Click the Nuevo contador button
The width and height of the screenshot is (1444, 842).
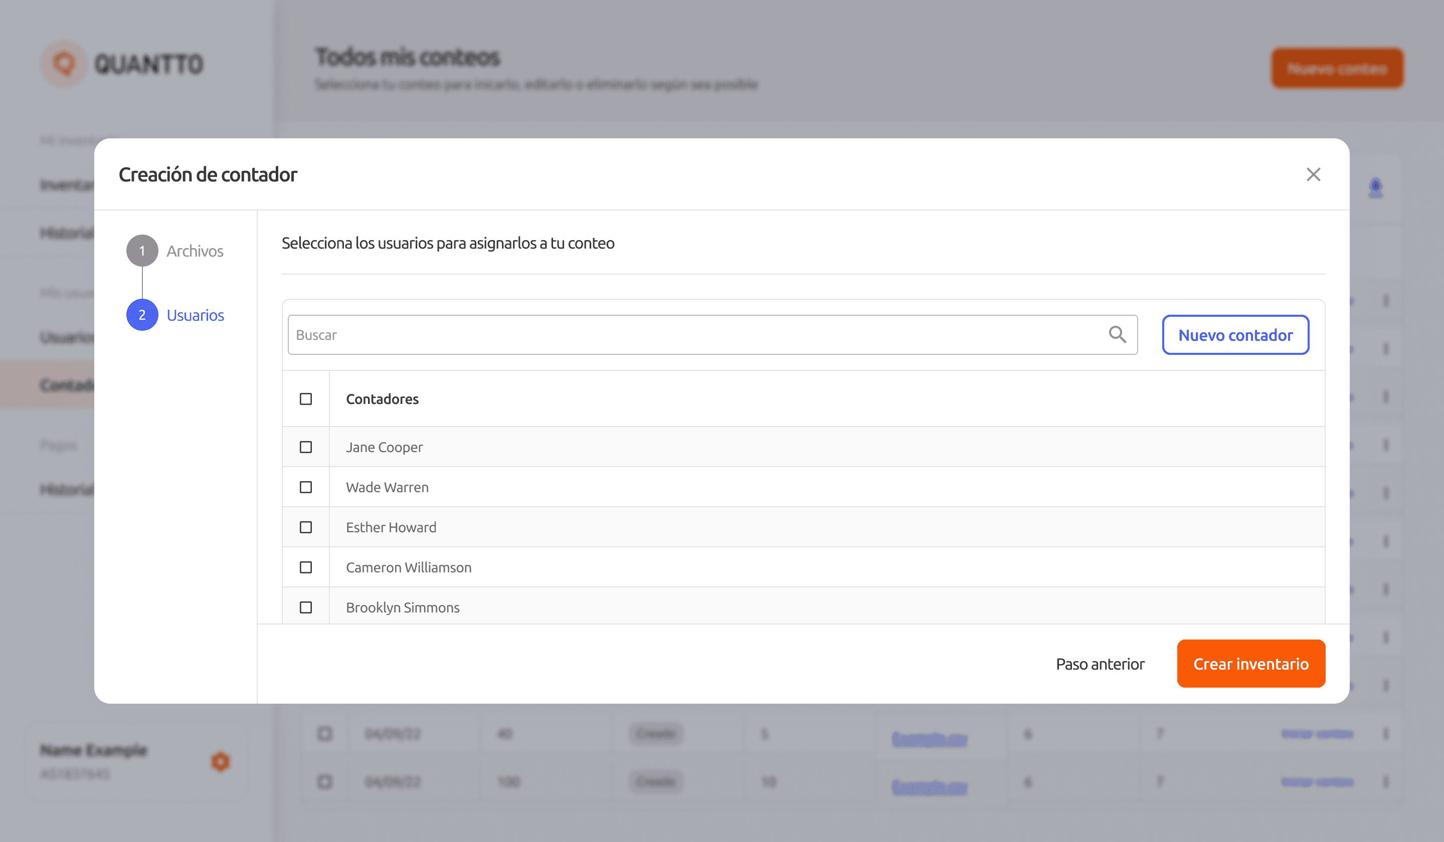point(1235,335)
